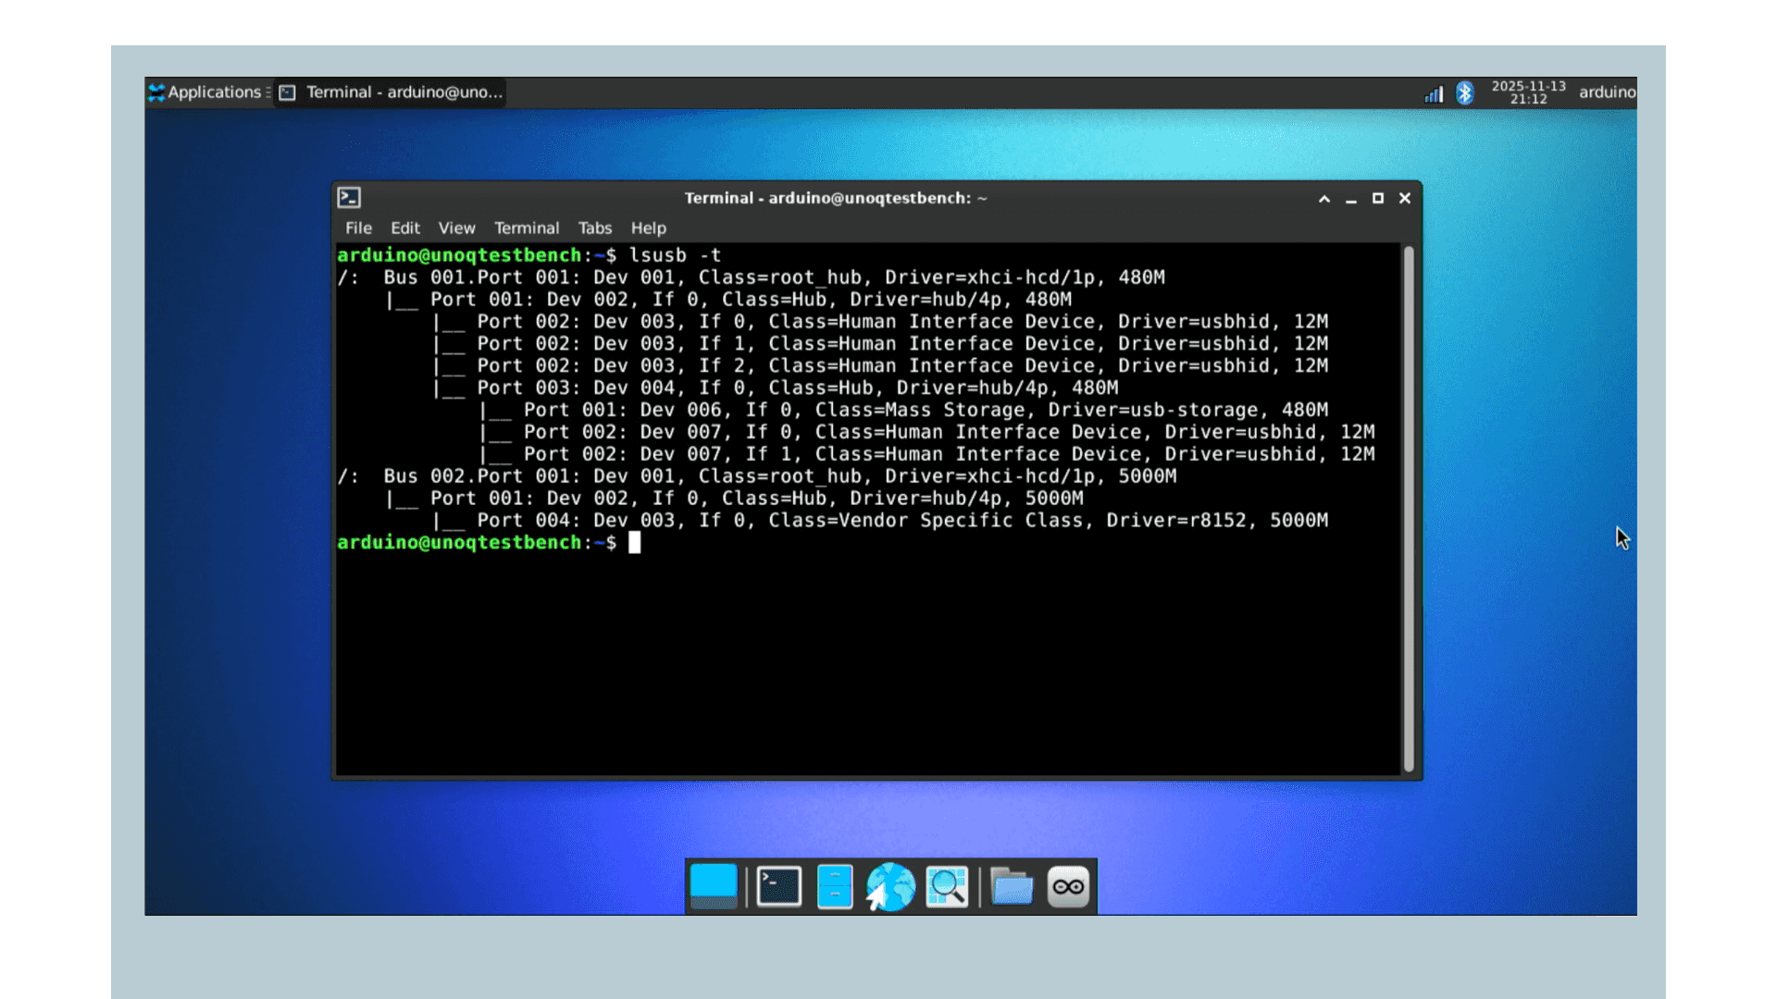This screenshot has height=999, width=1777.
Task: Open the View menu
Action: click(x=456, y=228)
